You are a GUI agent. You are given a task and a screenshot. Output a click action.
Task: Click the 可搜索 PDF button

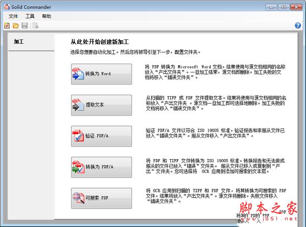101,198
